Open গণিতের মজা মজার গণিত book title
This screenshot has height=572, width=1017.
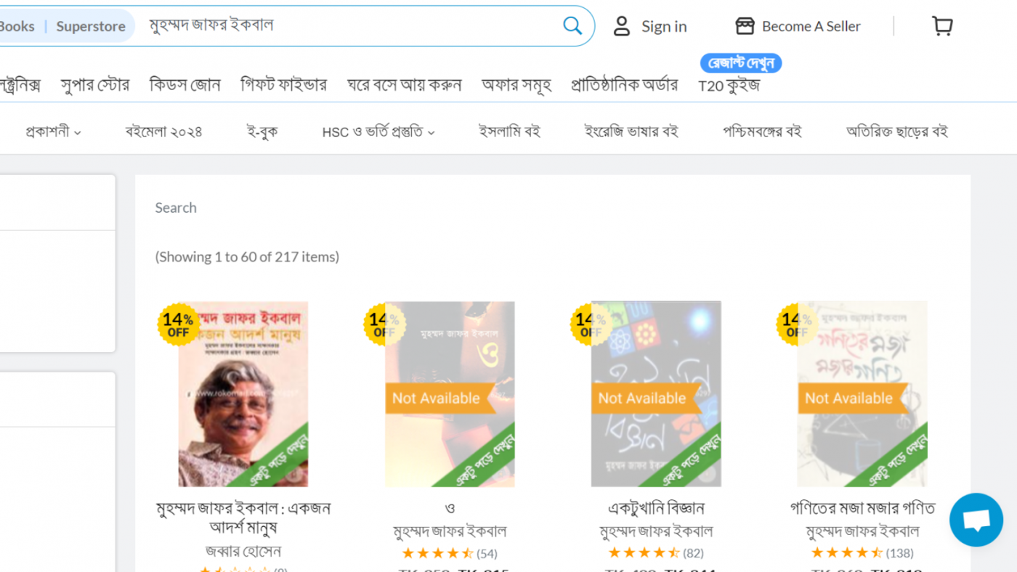pyautogui.click(x=862, y=507)
